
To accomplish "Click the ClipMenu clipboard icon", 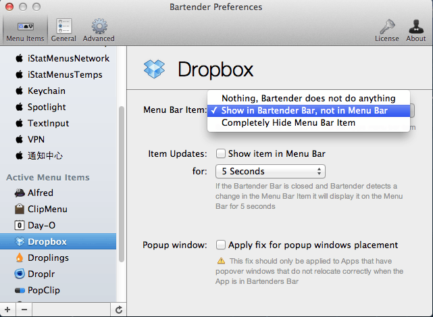I will pos(20,209).
